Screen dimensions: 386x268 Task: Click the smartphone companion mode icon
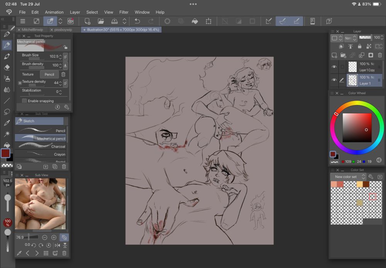(313, 21)
